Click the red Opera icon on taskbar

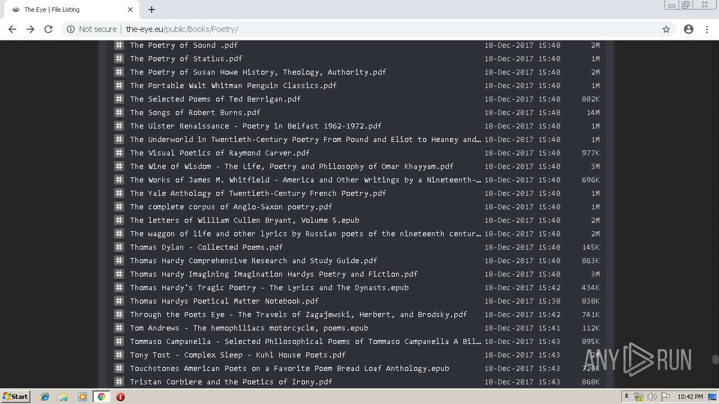[120, 397]
